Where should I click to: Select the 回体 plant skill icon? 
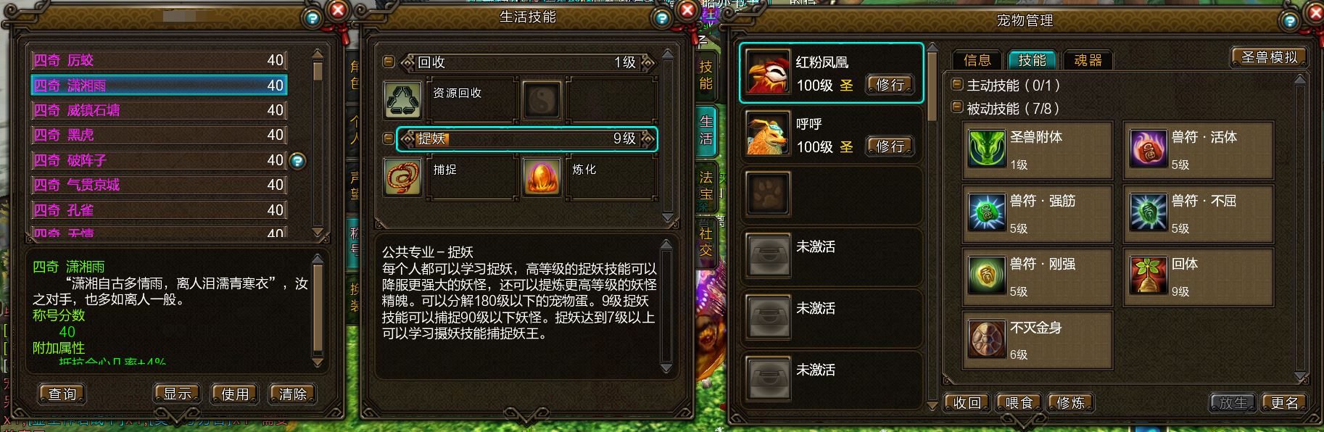1148,275
